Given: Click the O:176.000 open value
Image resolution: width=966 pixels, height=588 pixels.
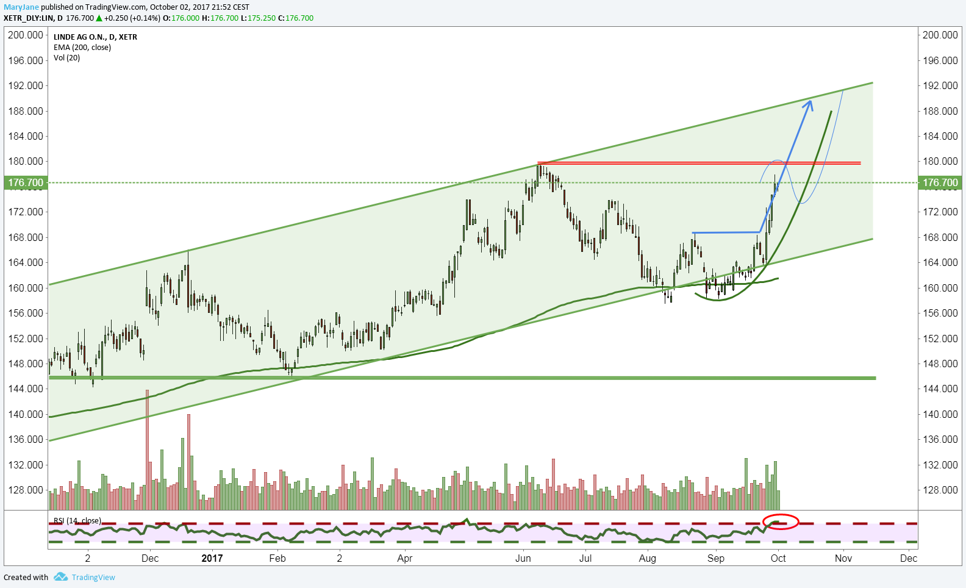Looking at the screenshot, I should (181, 18).
